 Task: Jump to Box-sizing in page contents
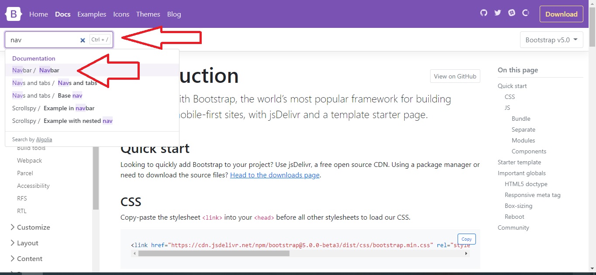(x=518, y=206)
